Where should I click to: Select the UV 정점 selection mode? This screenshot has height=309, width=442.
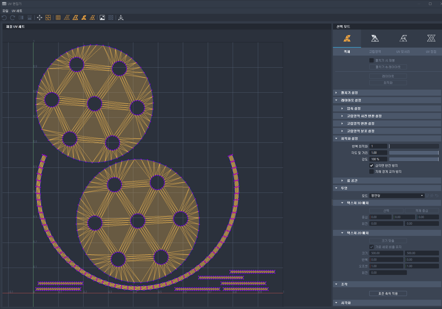[x=431, y=42]
